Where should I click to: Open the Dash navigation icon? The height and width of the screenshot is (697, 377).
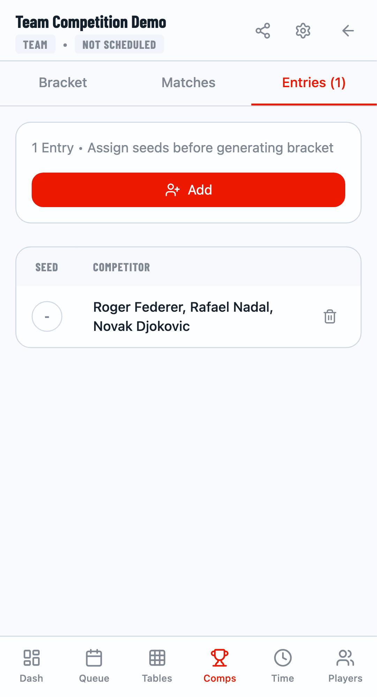31,658
